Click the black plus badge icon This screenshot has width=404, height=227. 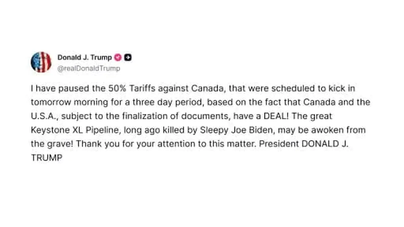128,57
